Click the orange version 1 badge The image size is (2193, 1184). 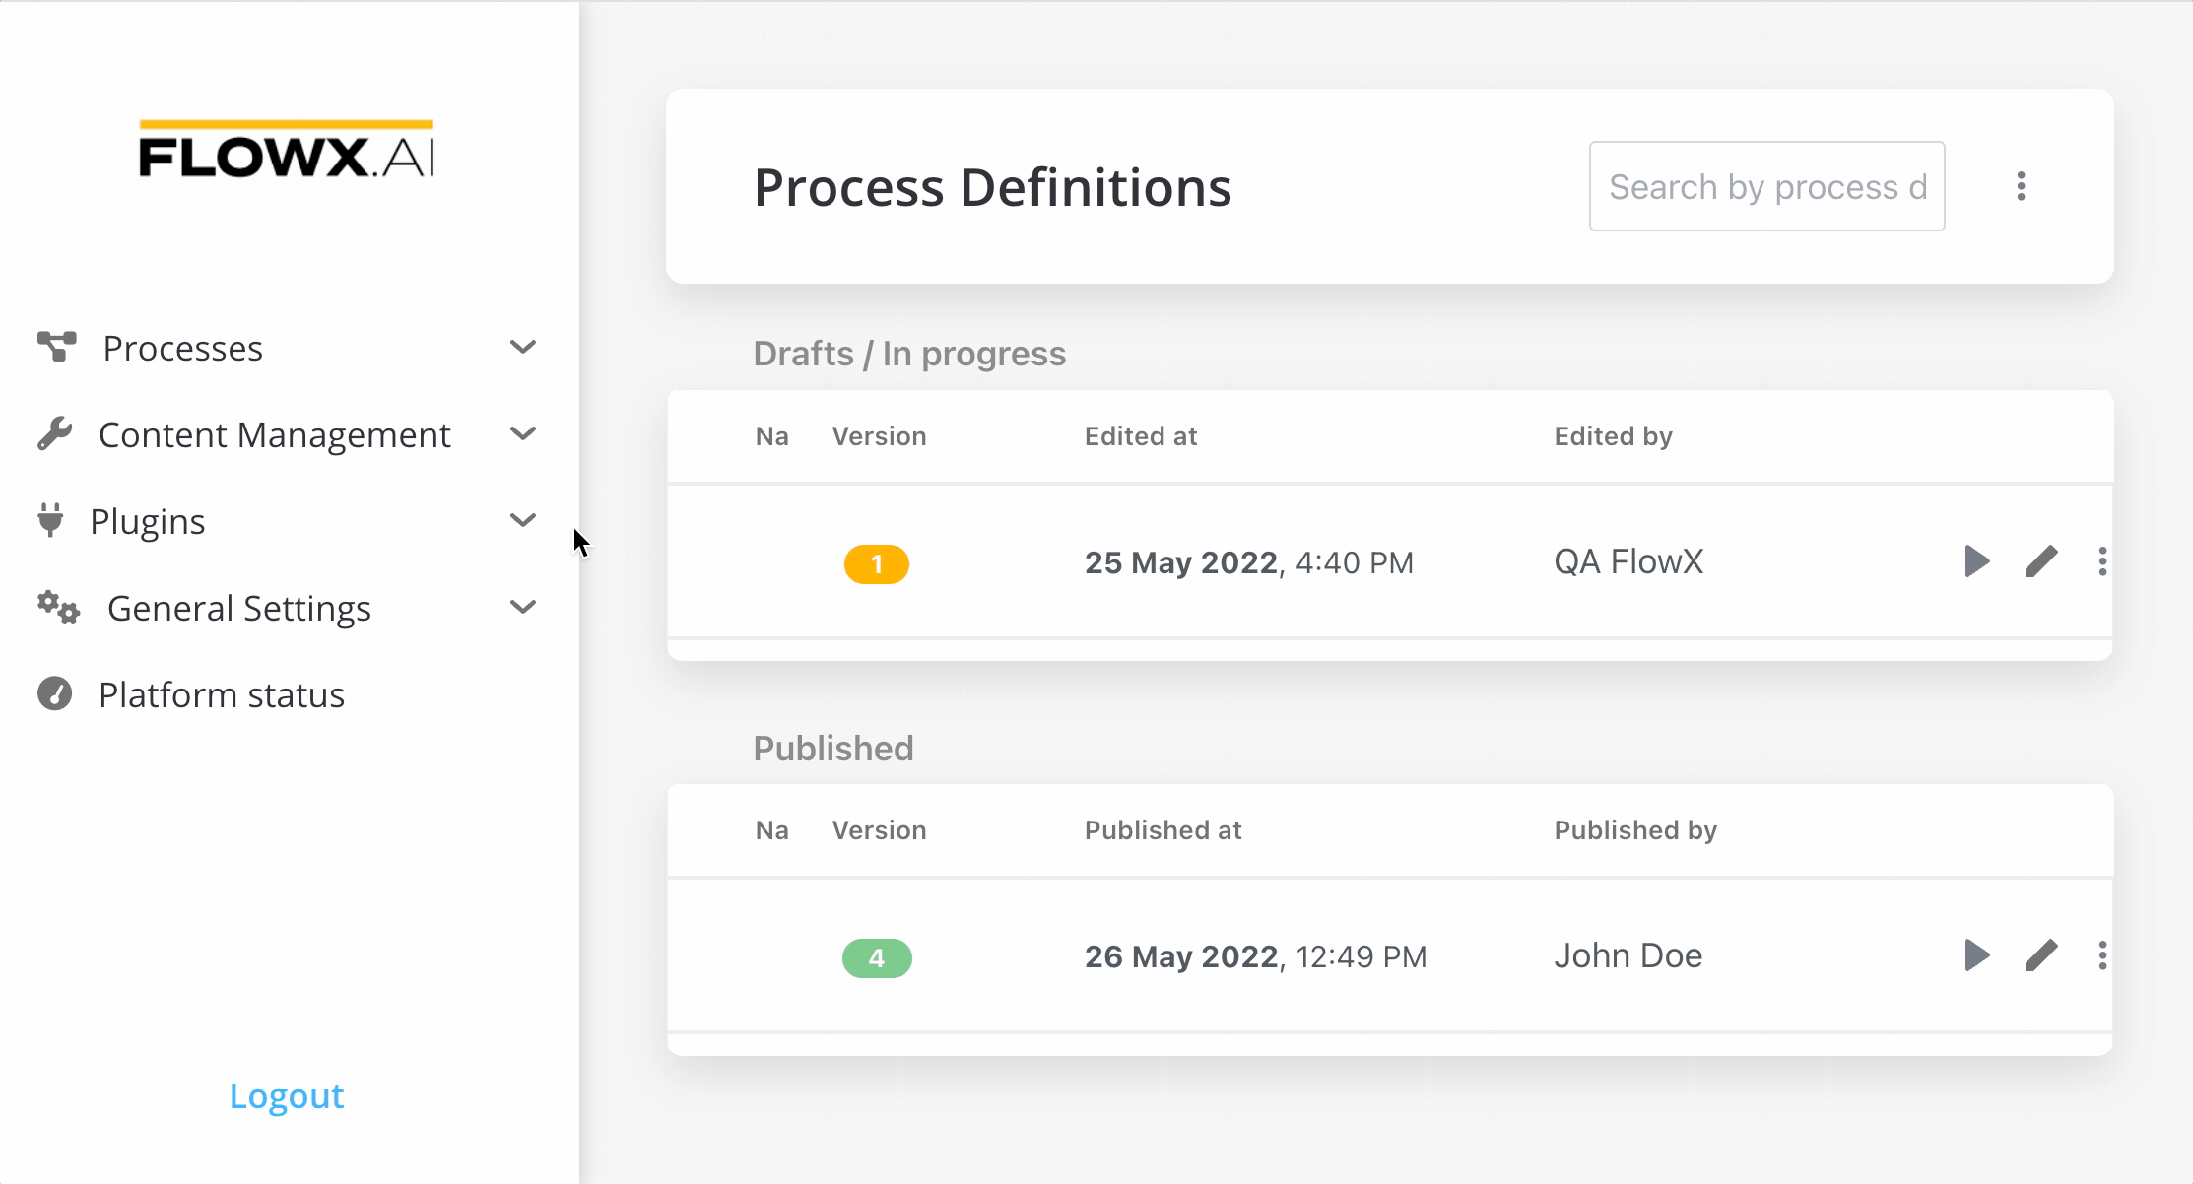tap(877, 564)
